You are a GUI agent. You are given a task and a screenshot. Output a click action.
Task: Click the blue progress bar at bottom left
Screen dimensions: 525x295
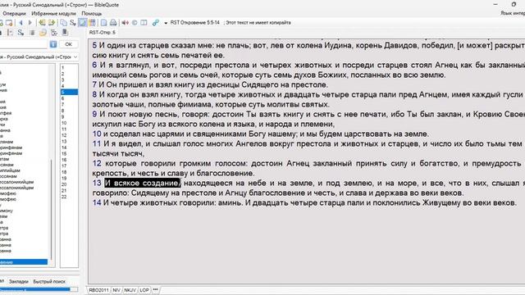(35, 289)
